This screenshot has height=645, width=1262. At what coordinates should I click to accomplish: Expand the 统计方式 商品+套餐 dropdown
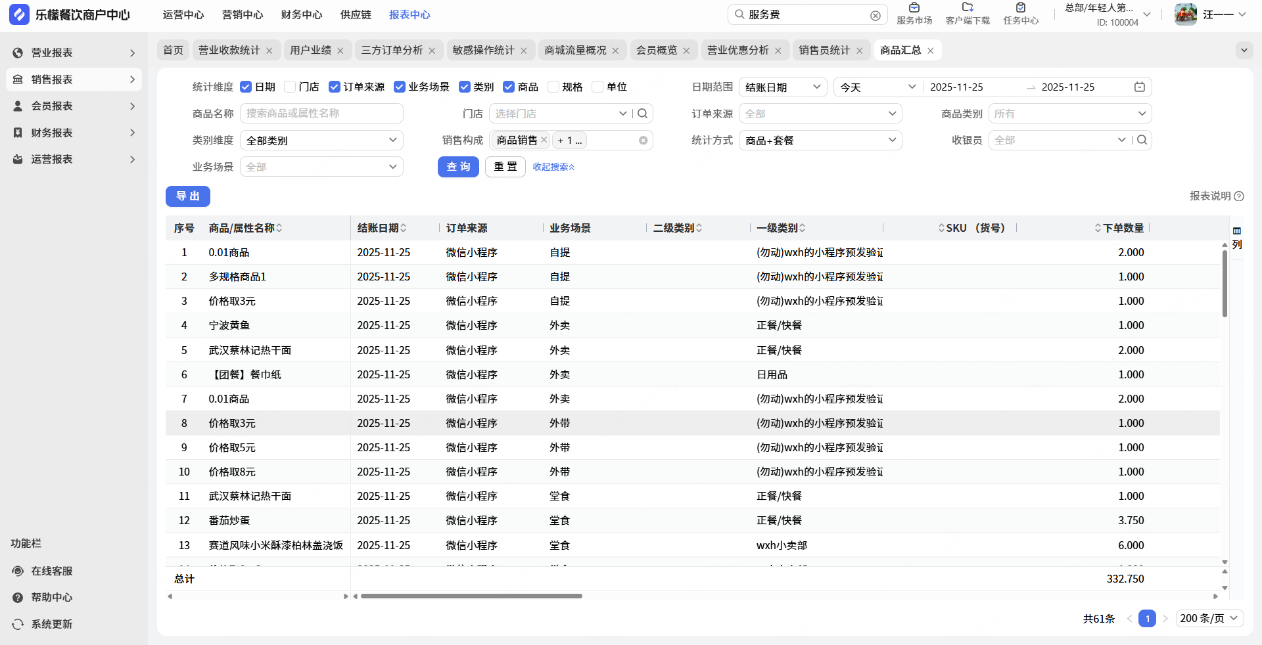pos(820,141)
